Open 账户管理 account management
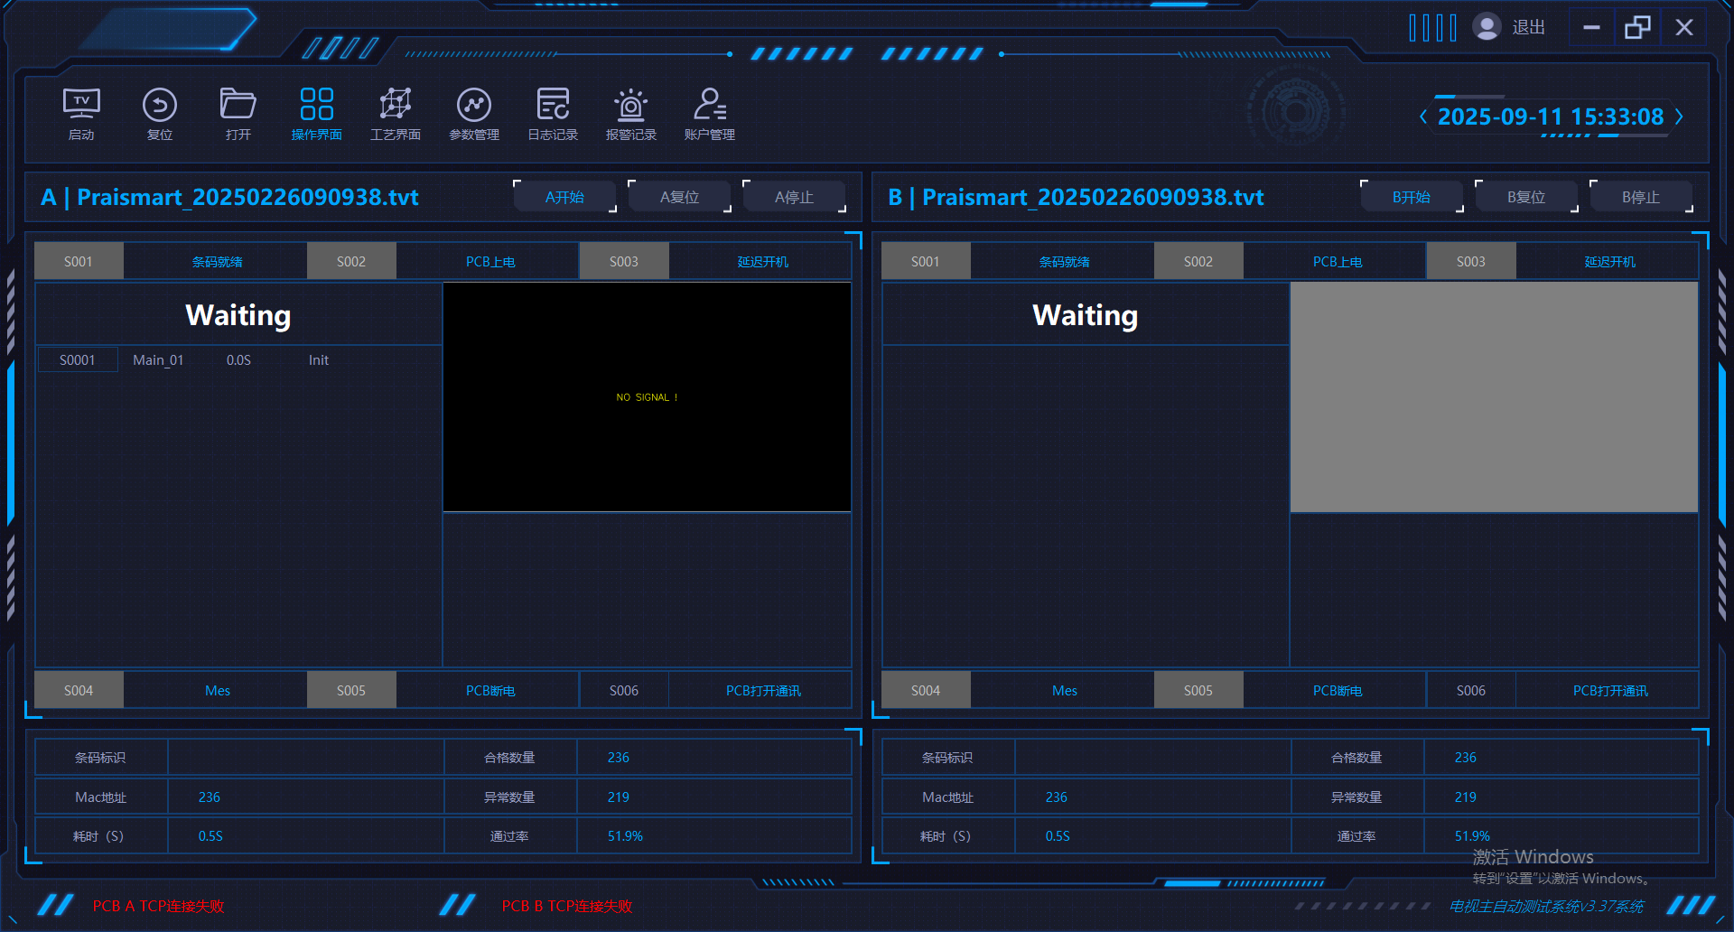Image resolution: width=1734 pixels, height=932 pixels. pyautogui.click(x=710, y=113)
